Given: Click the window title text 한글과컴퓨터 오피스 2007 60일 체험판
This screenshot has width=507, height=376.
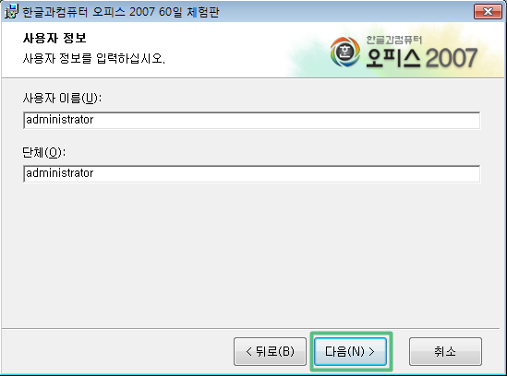Looking at the screenshot, I should (x=121, y=12).
